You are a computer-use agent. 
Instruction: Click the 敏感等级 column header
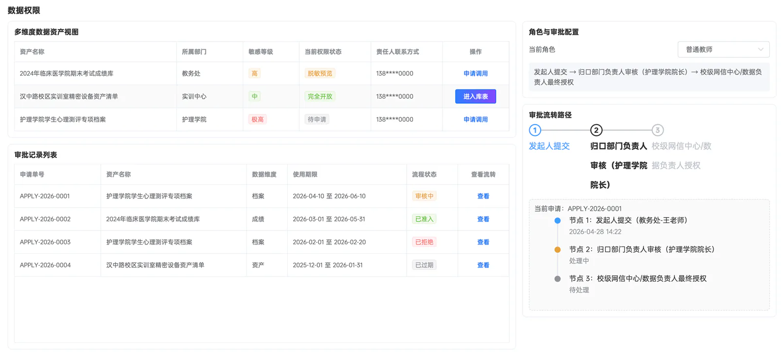[x=260, y=52]
